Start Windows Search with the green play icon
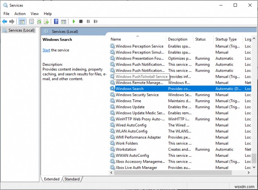The width and height of the screenshot is (258, 190). [x=74, y=21]
